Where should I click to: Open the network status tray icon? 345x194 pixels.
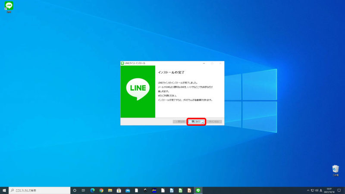coord(312,191)
